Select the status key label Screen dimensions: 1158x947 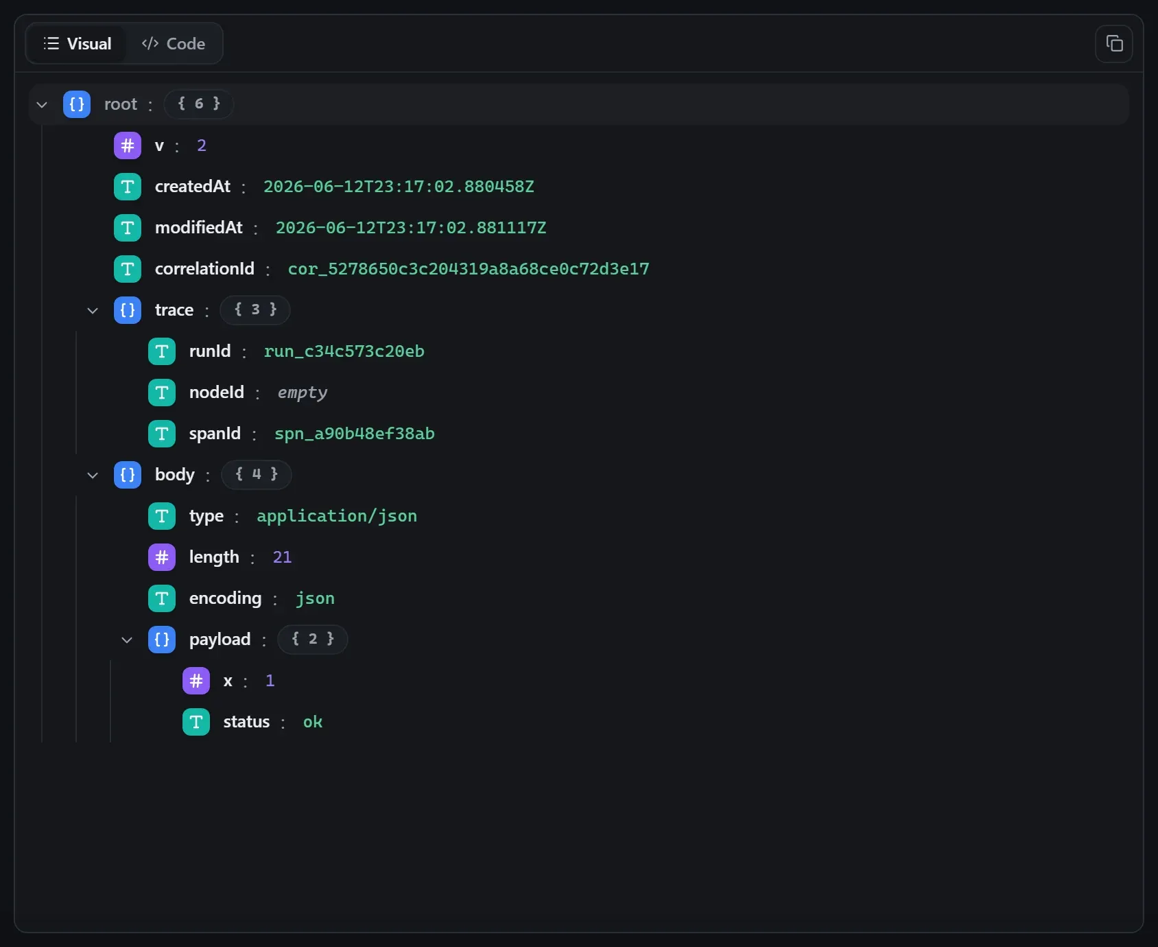(247, 722)
